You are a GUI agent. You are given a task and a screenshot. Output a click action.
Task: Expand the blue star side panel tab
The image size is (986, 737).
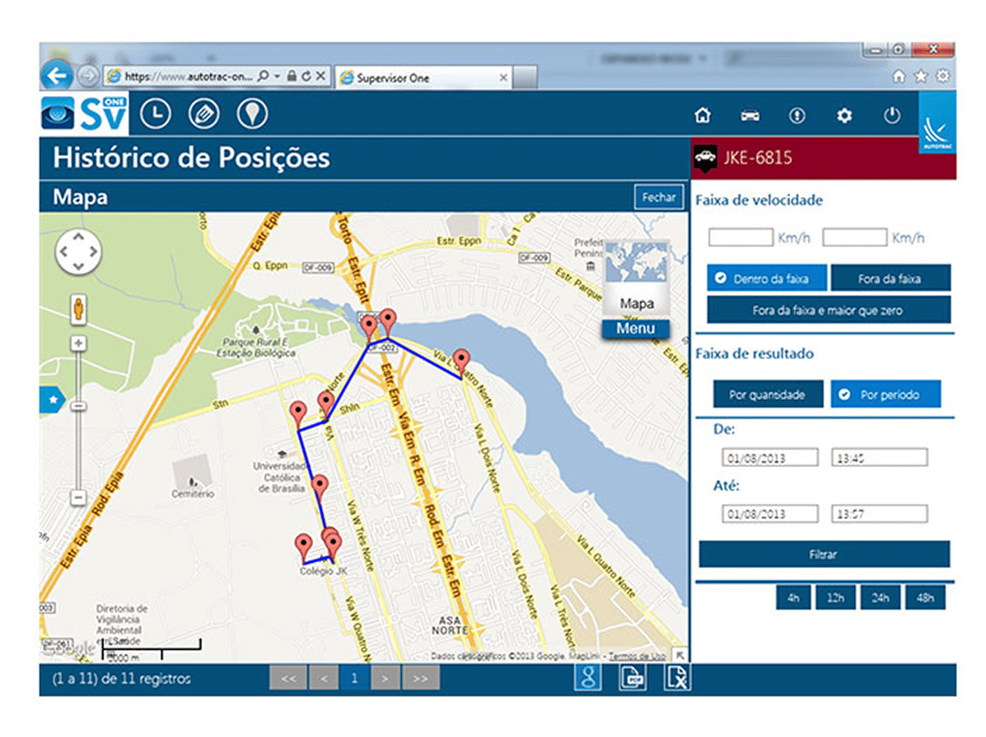tap(53, 400)
